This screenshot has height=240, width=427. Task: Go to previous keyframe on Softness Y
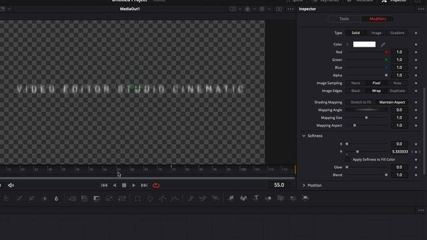pos(412,152)
